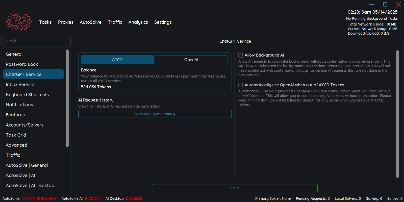Open AutoSolve | AI settings
This screenshot has width=404, height=202.
33,175
